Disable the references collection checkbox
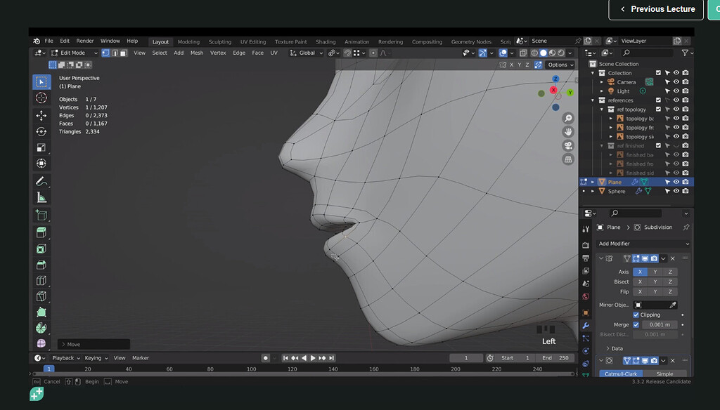Viewport: 720px width, 410px height. pos(658,98)
